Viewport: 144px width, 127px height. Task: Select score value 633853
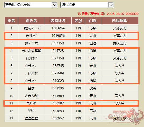tap(58, 111)
